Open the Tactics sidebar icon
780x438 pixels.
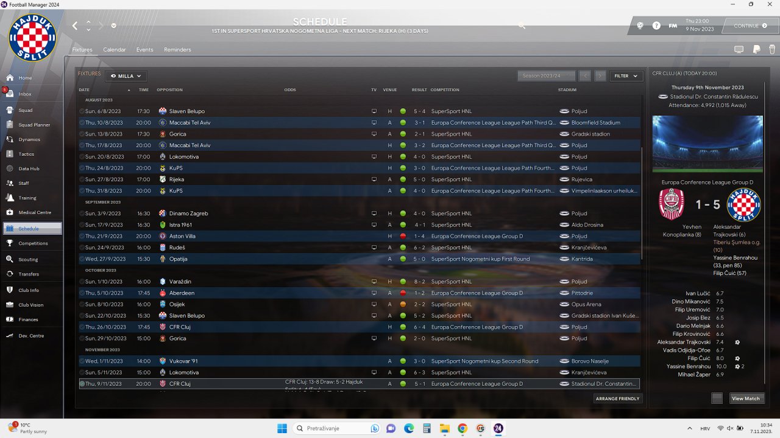[10, 154]
